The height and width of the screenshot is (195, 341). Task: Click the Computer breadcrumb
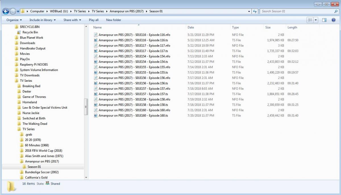pyautogui.click(x=37, y=11)
